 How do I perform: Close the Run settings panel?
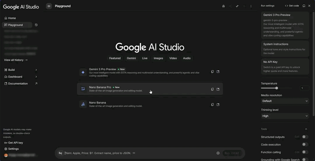click(309, 6)
